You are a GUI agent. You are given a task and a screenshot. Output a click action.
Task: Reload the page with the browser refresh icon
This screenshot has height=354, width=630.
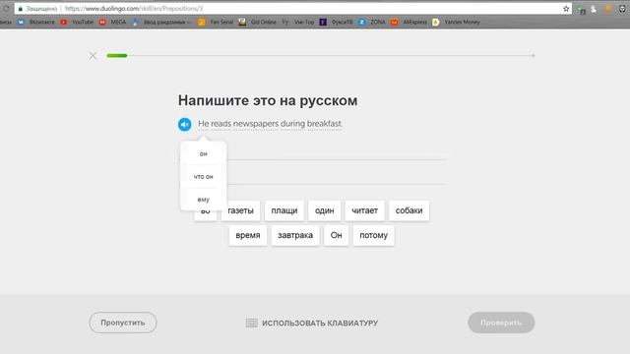click(6, 9)
